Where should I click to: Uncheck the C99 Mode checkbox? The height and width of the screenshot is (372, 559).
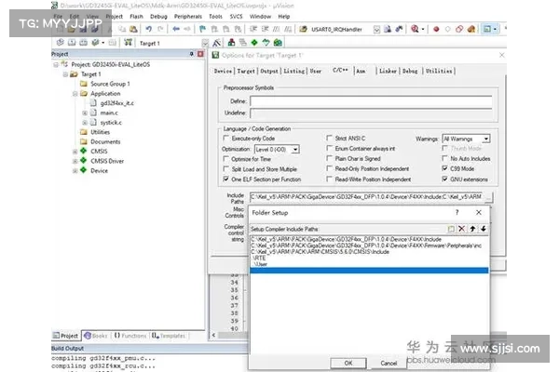tap(444, 168)
